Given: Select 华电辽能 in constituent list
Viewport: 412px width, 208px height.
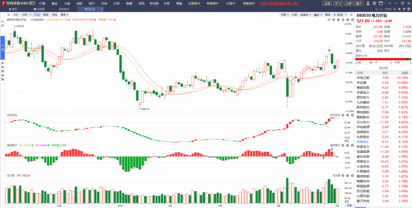Looking at the screenshot, I should tap(383, 78).
